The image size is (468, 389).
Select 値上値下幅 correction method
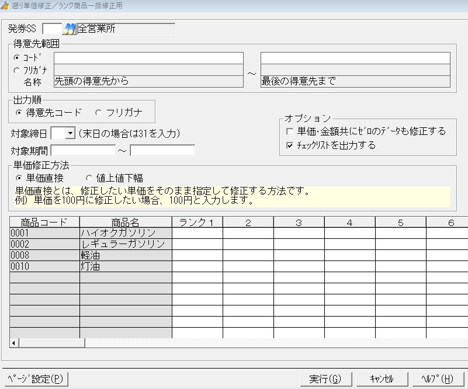[x=89, y=178]
